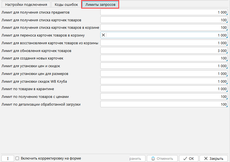This screenshot has height=162, width=230.
Task: Edit Лимит для установки скидок WB Клуба field
Action: click(x=164, y=81)
